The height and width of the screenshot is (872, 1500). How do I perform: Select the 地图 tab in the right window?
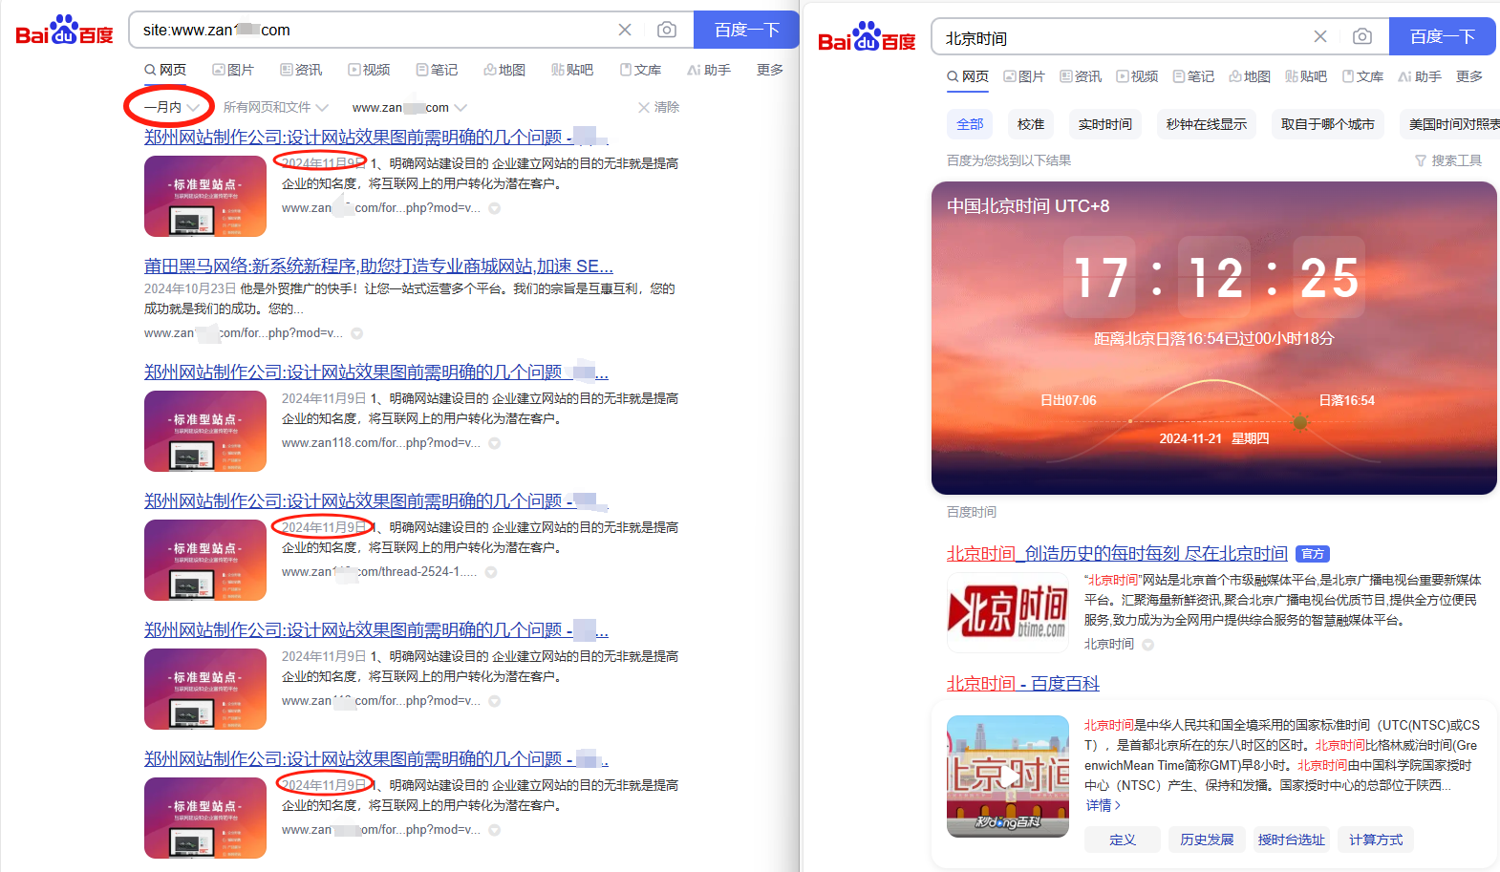pos(1250,76)
